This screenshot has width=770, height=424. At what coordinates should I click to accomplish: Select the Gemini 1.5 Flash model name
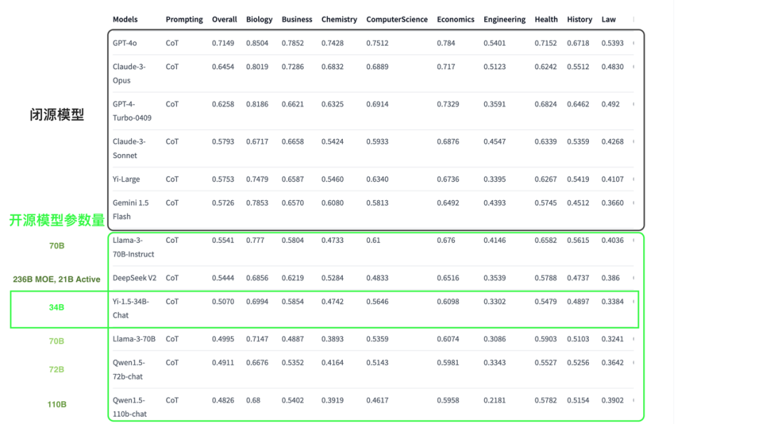[130, 210]
